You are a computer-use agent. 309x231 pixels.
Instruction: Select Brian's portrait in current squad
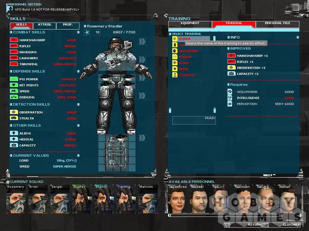pos(38,199)
